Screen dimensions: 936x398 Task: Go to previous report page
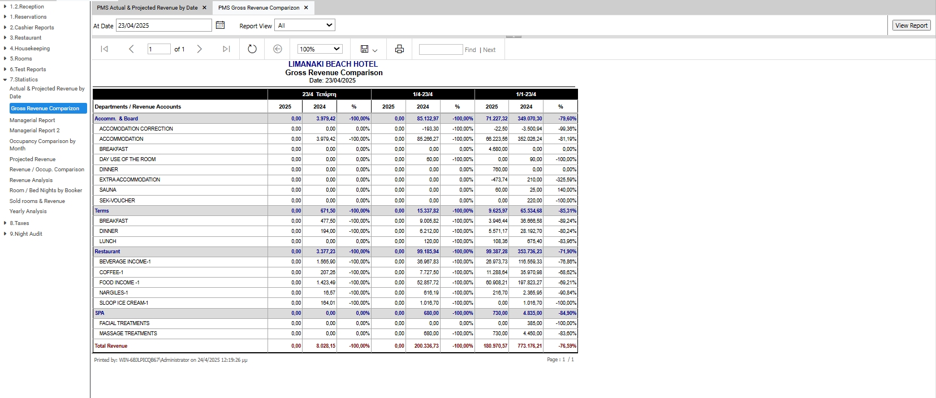tap(131, 49)
